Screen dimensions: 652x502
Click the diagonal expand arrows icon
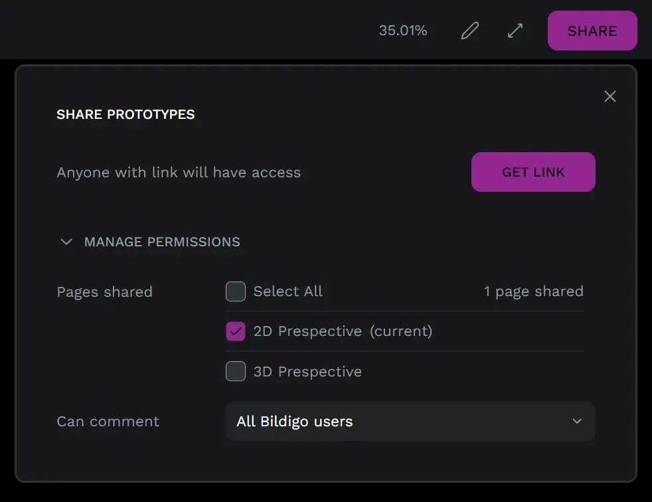tap(515, 30)
